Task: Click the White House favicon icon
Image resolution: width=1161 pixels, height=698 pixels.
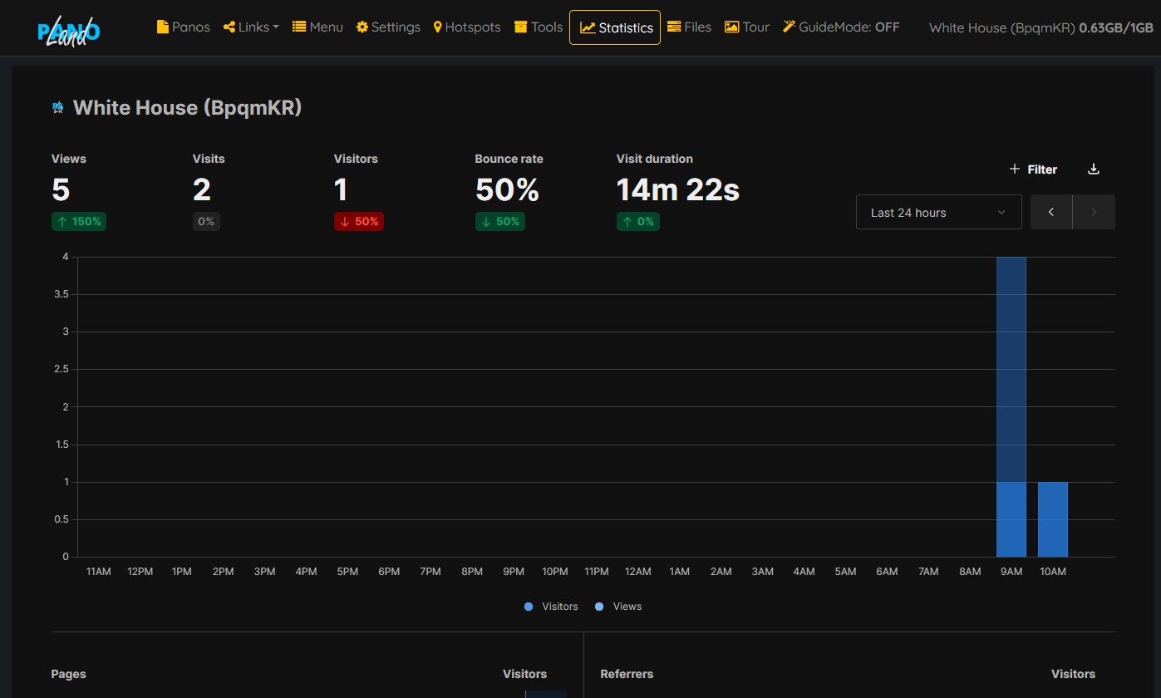Action: pos(58,107)
